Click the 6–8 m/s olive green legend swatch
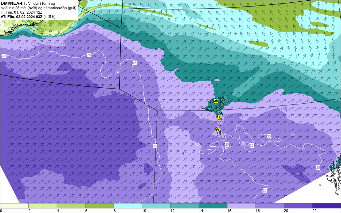Viewport: 341px width, 213px height. pos(99,206)
